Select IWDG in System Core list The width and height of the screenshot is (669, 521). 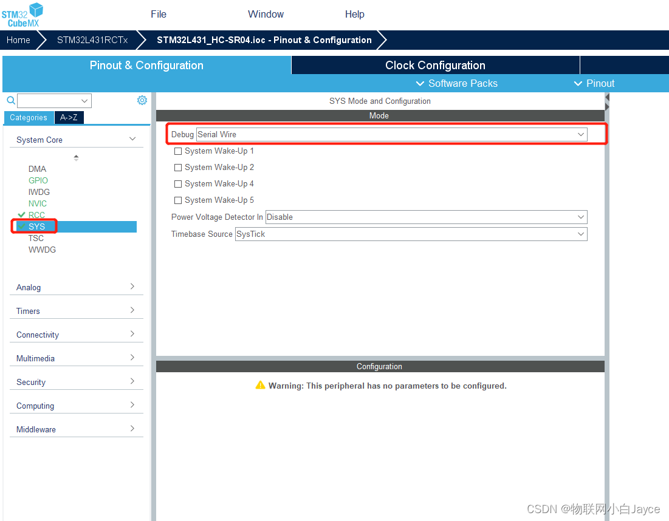click(39, 192)
